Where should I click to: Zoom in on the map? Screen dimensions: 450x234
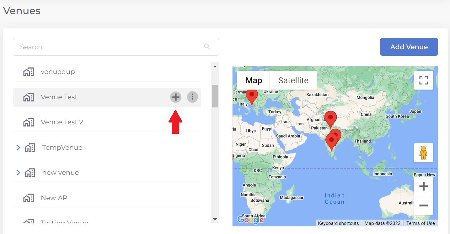pyautogui.click(x=423, y=187)
